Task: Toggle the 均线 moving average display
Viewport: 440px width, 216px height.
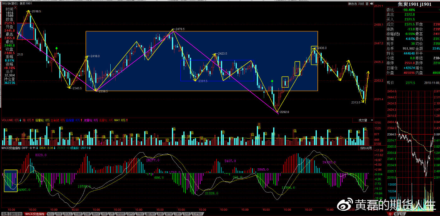Action: [361, 4]
